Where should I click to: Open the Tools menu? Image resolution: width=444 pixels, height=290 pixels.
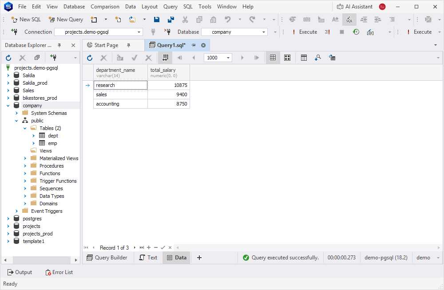[x=205, y=7]
